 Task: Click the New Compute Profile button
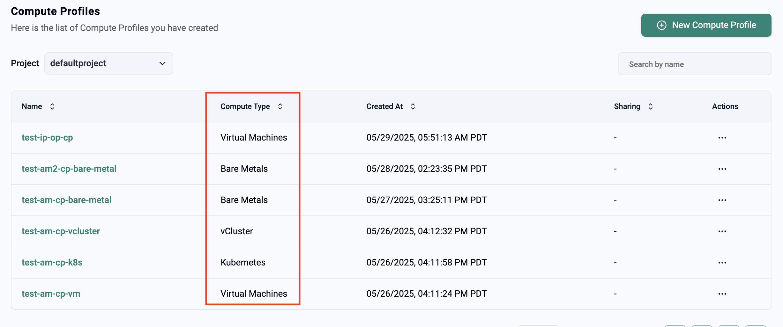tap(706, 25)
